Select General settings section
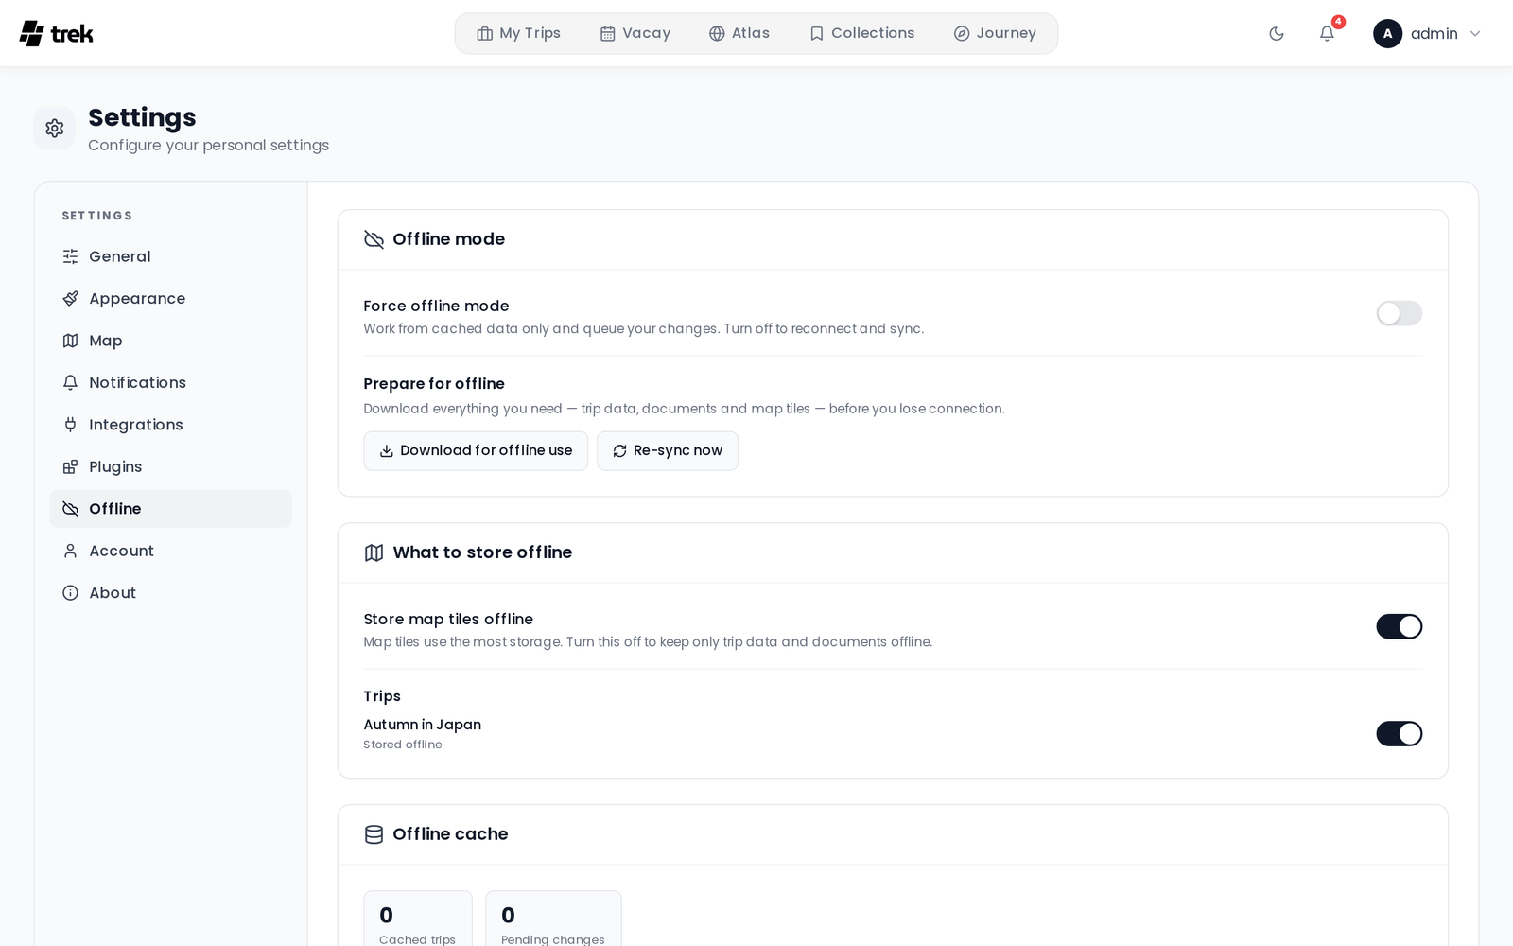The width and height of the screenshot is (1513, 946). tap(170, 256)
